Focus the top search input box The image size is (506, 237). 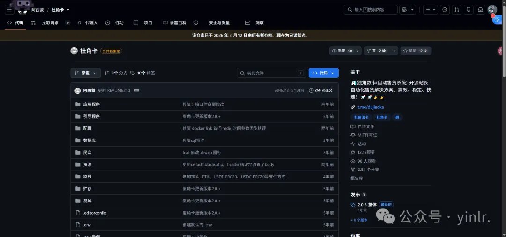pos(371,10)
